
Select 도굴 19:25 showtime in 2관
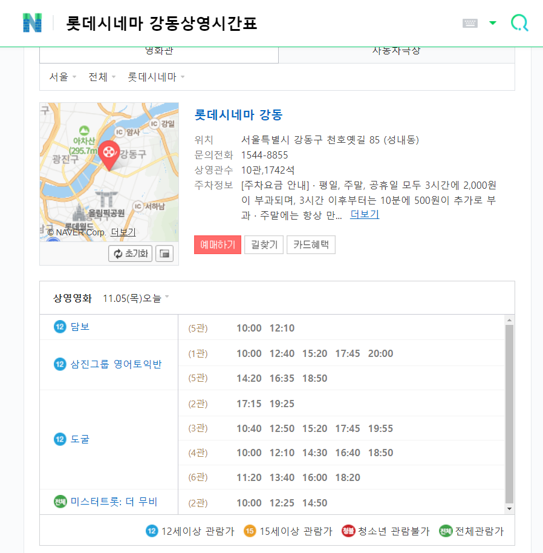pos(282,404)
